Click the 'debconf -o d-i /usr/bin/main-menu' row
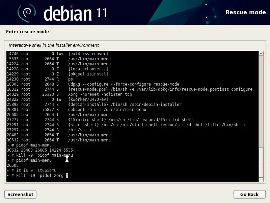Screen dimensions: 270x203 (x=77, y=110)
